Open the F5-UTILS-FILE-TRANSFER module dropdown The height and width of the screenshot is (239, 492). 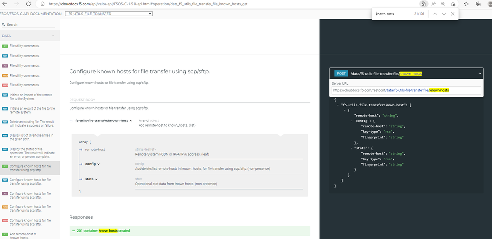(x=108, y=14)
